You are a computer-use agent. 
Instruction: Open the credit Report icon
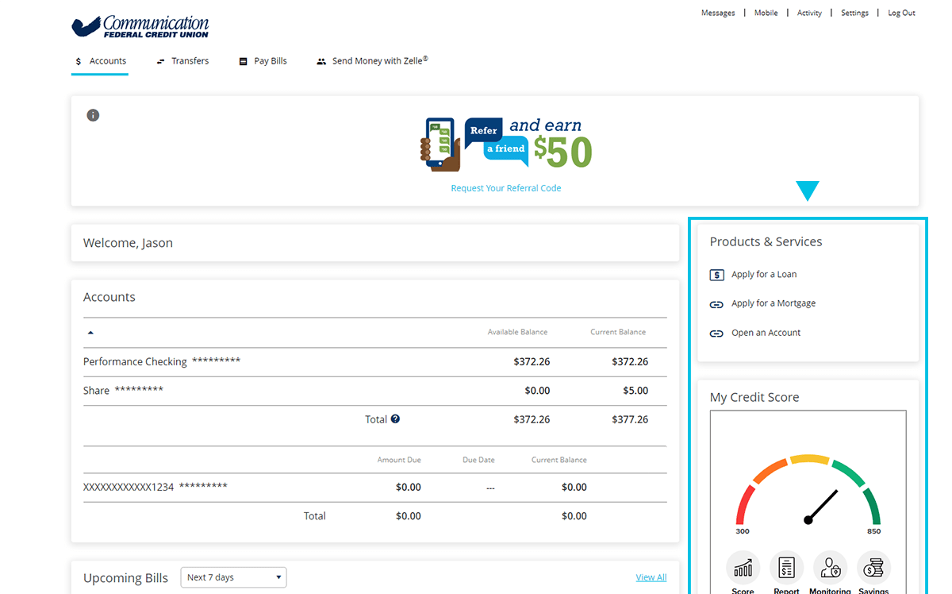tap(786, 568)
